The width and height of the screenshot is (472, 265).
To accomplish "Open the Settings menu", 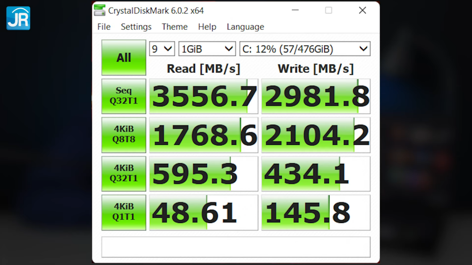I will (136, 27).
